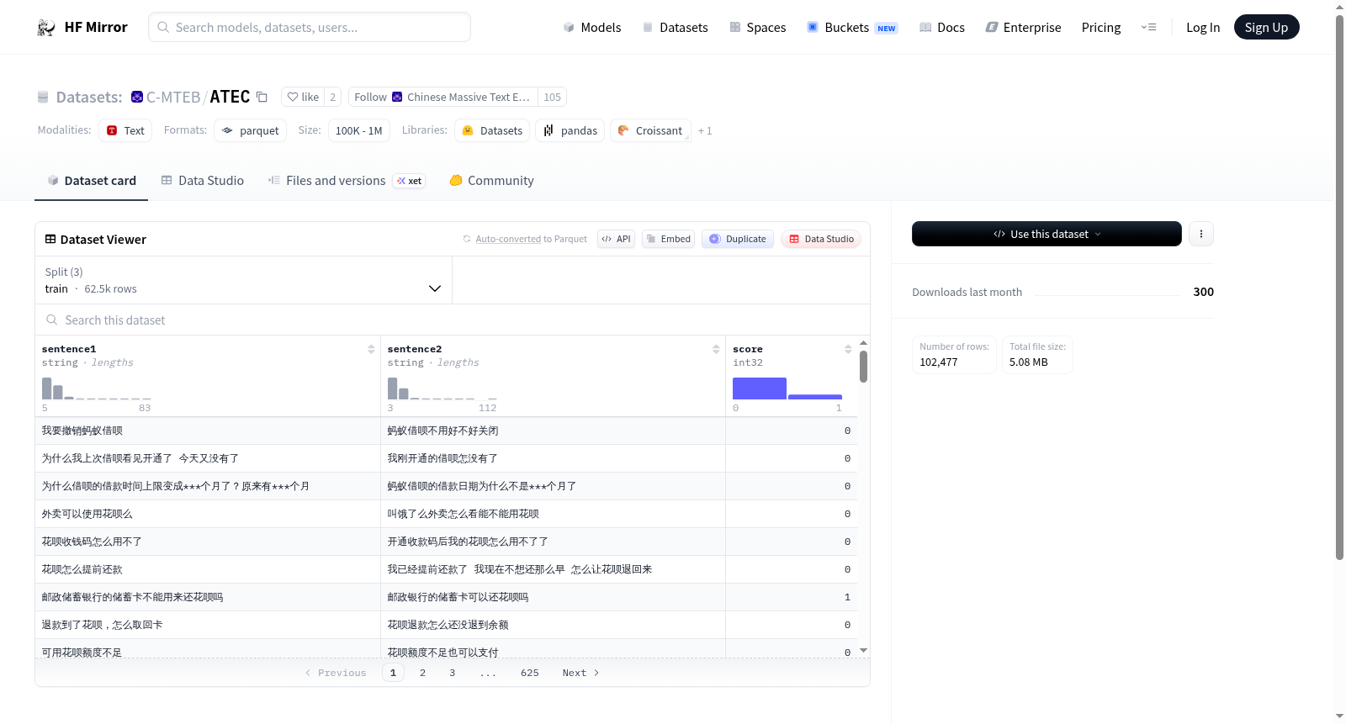Show the +1 more libraries
The image size is (1346, 724).
pos(705,131)
